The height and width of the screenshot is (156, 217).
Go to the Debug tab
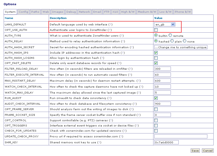pos(71,12)
